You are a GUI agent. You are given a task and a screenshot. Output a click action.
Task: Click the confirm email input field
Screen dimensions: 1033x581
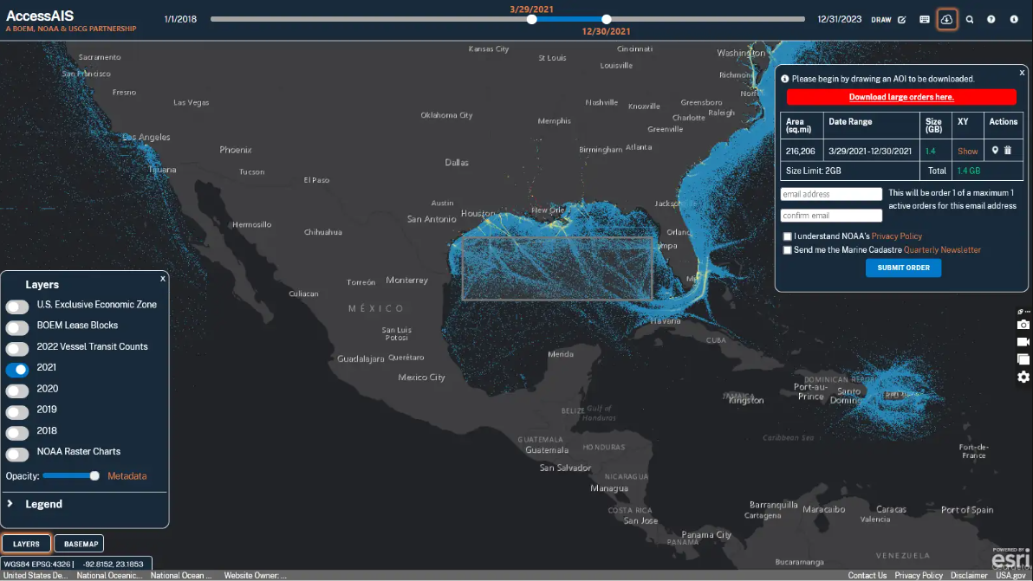(x=831, y=215)
